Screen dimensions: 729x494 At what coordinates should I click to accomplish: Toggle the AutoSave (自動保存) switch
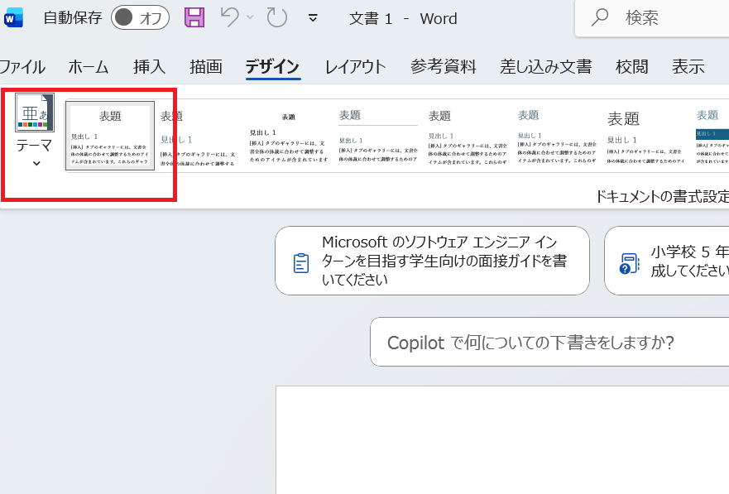point(140,17)
